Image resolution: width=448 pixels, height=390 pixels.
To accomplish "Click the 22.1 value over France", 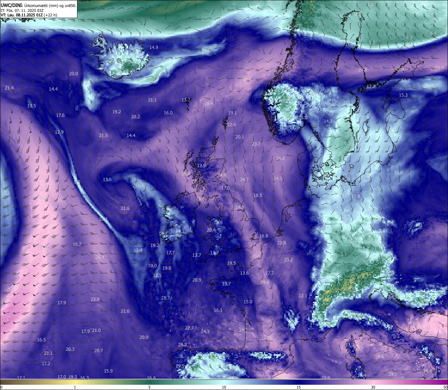I will click(303, 296).
